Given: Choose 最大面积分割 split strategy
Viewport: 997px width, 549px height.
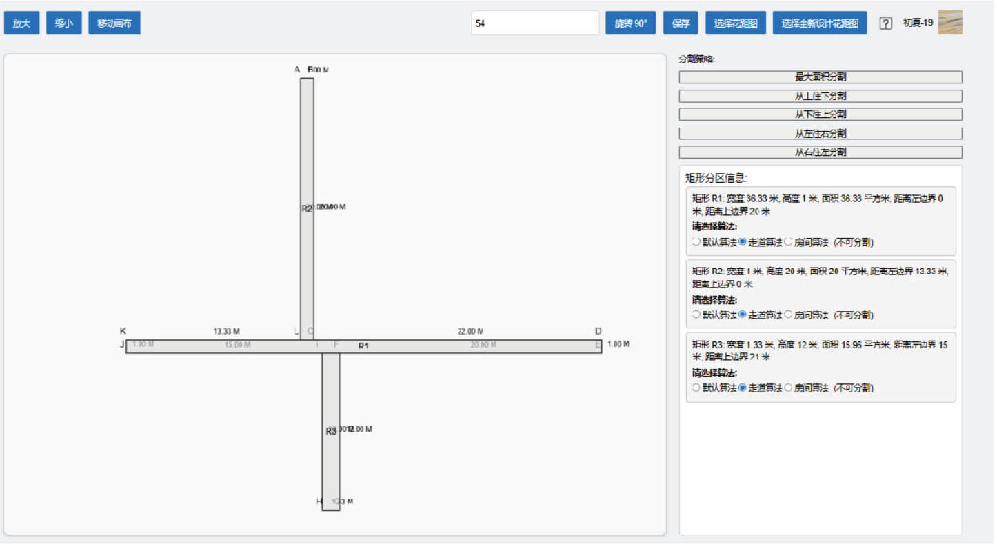Looking at the screenshot, I should click(x=820, y=77).
